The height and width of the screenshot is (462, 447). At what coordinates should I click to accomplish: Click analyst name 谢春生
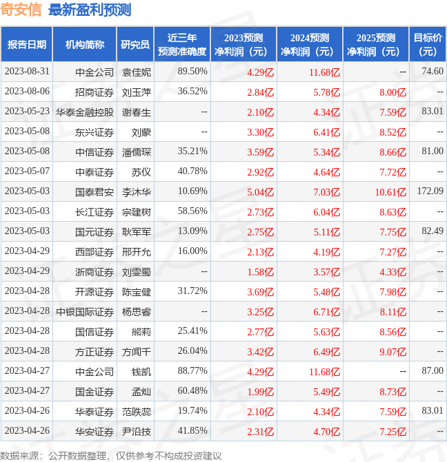[137, 112]
